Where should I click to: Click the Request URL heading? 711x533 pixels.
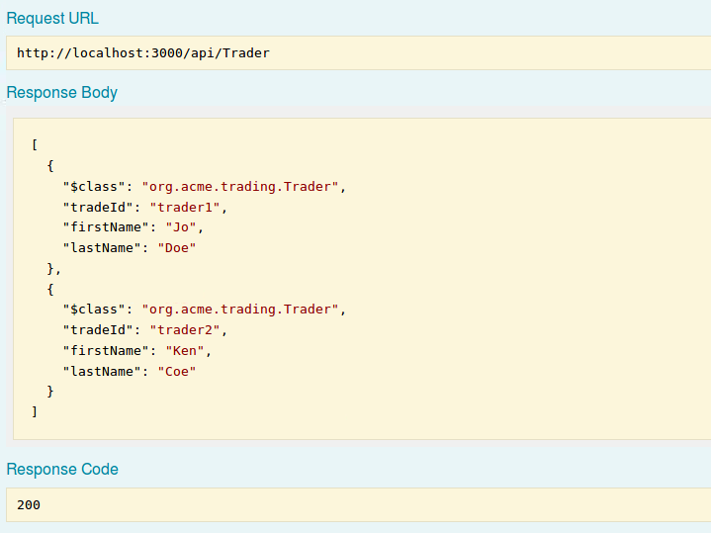pyautogui.click(x=52, y=18)
